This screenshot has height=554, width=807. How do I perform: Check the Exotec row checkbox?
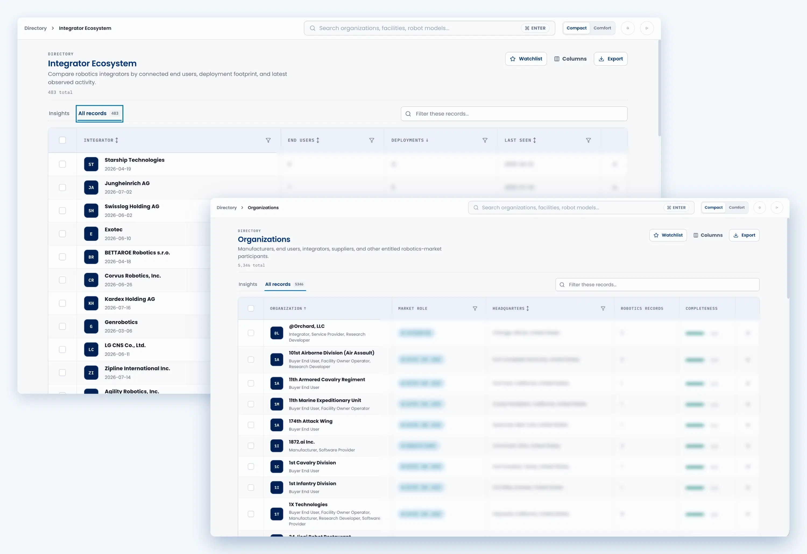coord(63,234)
